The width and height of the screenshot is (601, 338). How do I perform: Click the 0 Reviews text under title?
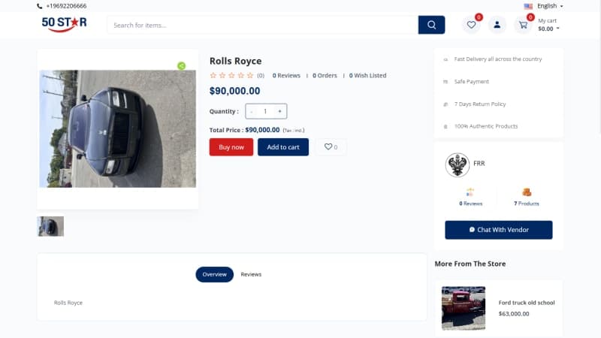pos(286,76)
